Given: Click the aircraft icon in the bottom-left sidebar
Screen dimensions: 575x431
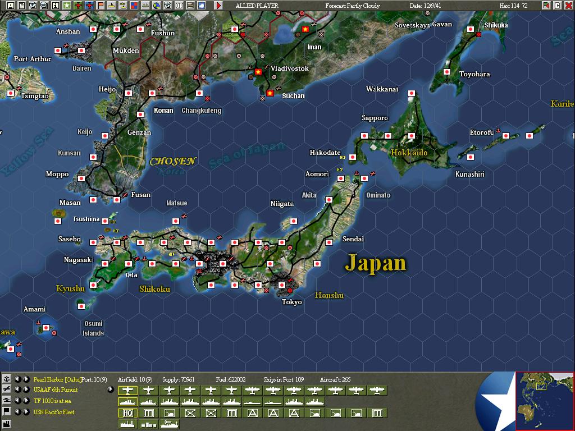Looking at the screenshot, I should click(x=8, y=389).
